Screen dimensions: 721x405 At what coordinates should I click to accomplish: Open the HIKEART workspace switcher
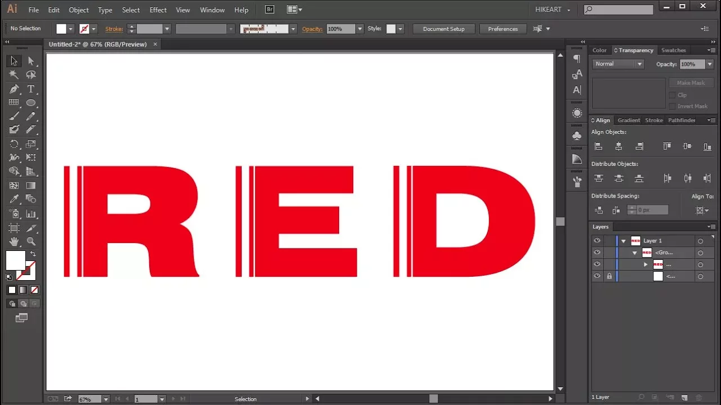pos(553,10)
